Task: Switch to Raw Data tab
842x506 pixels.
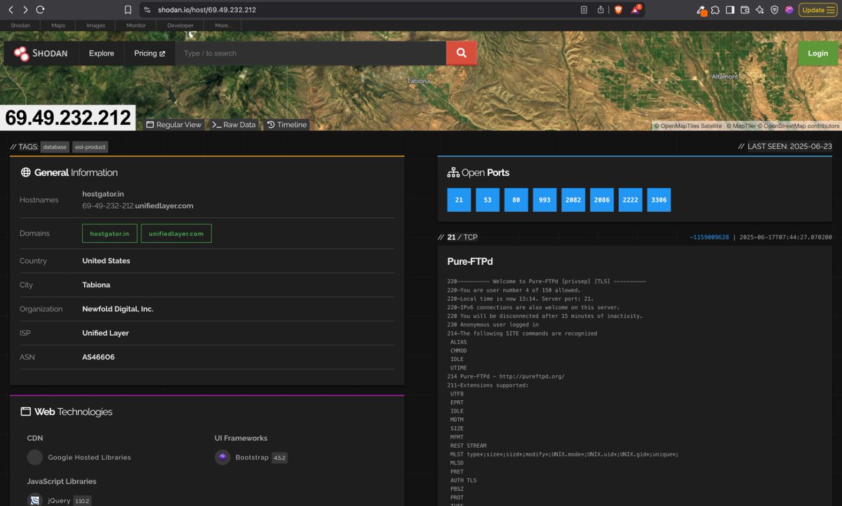Action: (234, 125)
